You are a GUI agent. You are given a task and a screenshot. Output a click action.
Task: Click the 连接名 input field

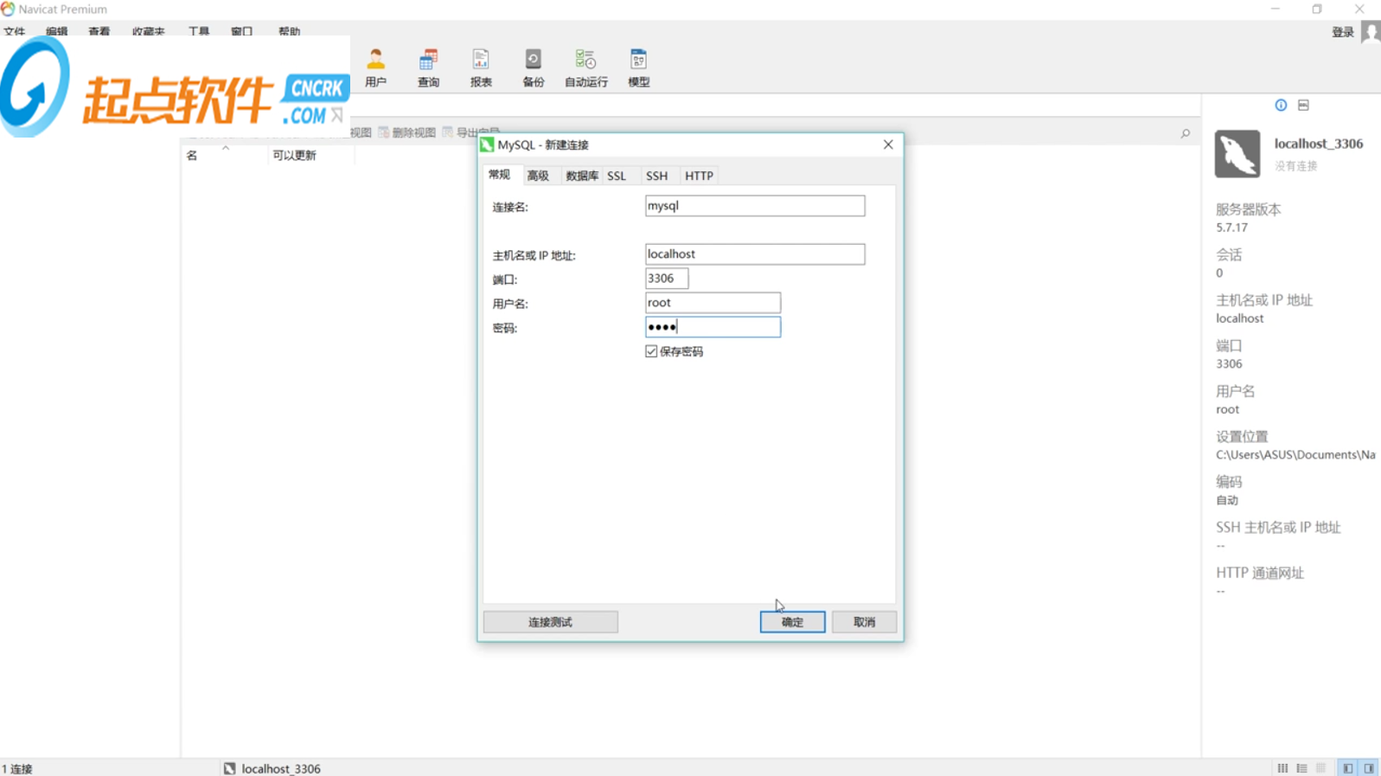(755, 206)
